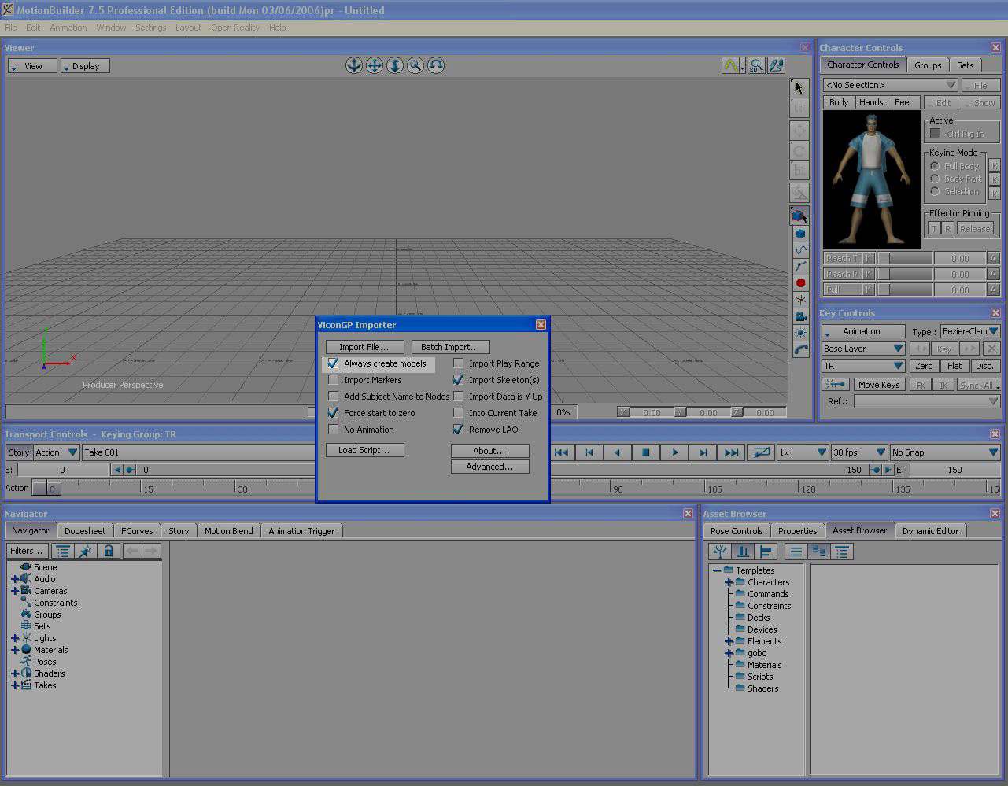Click the Zoom magnifier icon in Viewer toolbar
The width and height of the screenshot is (1008, 786).
415,65
